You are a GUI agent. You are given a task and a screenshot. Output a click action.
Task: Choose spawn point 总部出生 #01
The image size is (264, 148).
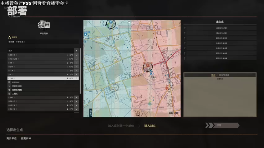tap(221, 28)
